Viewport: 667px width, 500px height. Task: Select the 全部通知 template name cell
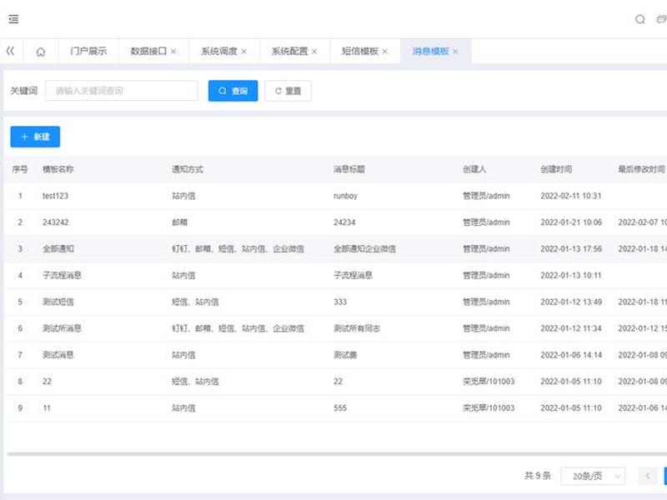[58, 248]
